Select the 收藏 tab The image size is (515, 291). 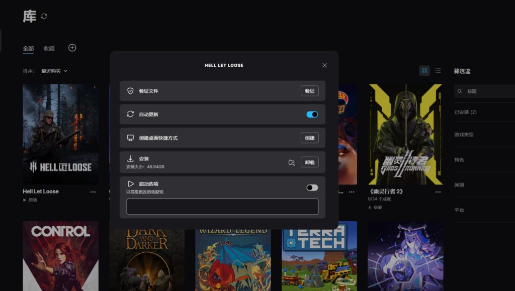[49, 49]
